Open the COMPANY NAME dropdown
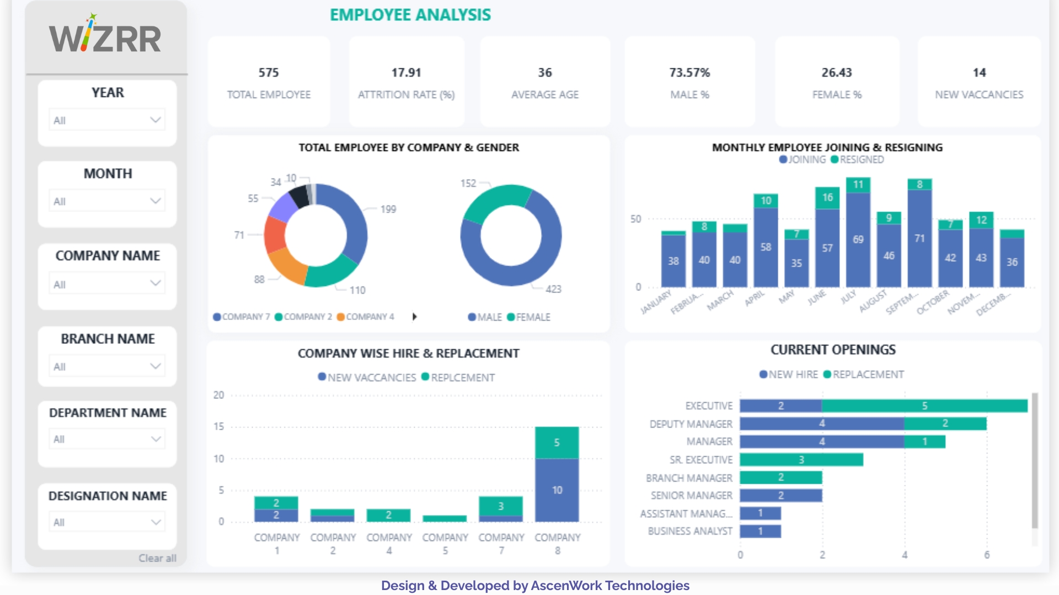The height and width of the screenshot is (595, 1059). coord(107,284)
